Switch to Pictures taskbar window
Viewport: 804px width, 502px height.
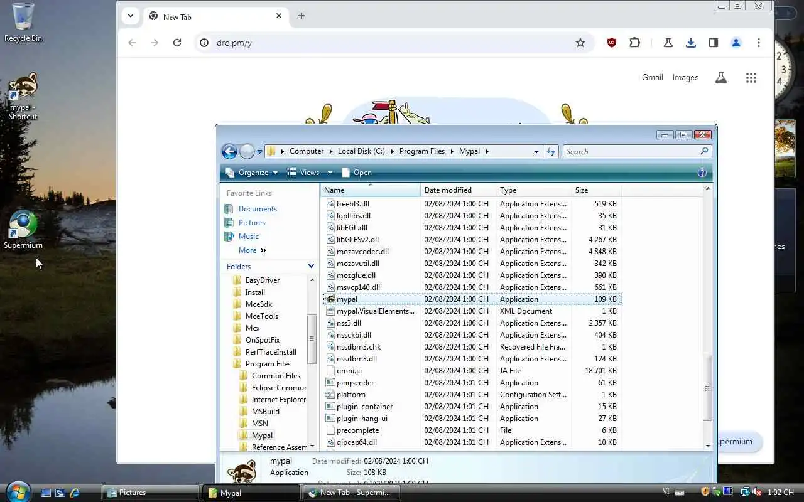click(x=151, y=493)
